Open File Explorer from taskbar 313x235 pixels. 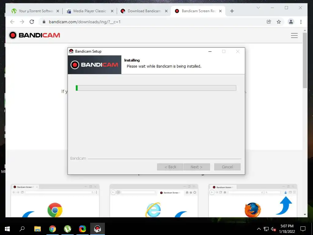coord(37,229)
